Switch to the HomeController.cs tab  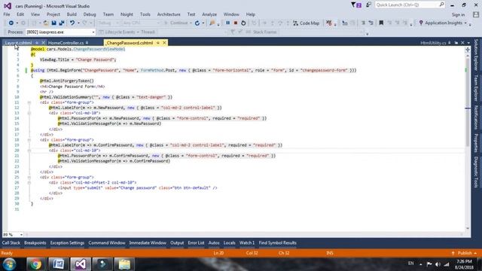coord(66,43)
